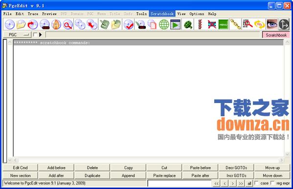The height and width of the screenshot is (189, 293).
Task: Open the Tools menu
Action: tap(141, 14)
